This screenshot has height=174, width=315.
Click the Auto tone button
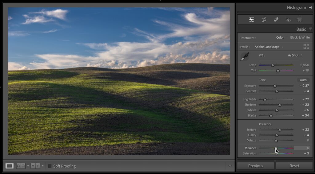click(x=303, y=80)
